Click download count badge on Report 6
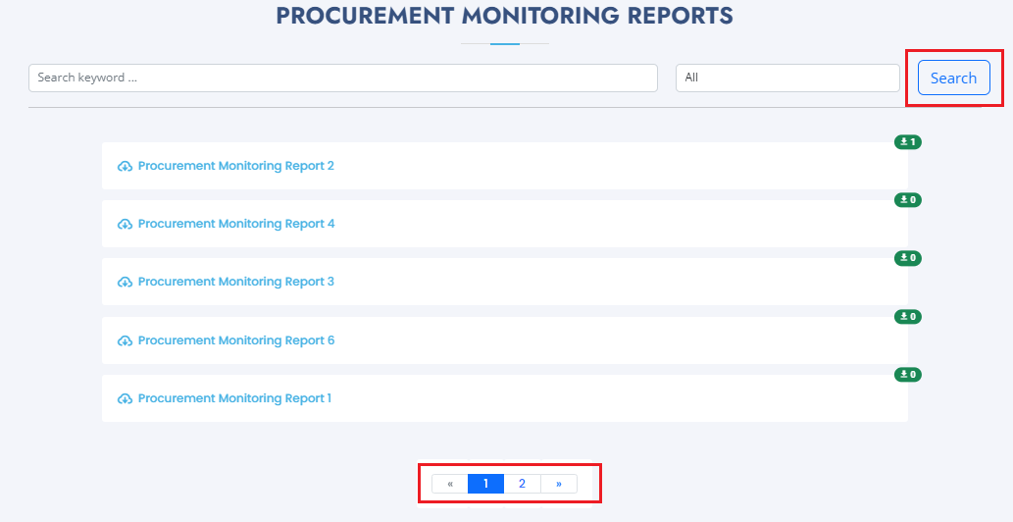Image resolution: width=1013 pixels, height=522 pixels. click(x=908, y=317)
